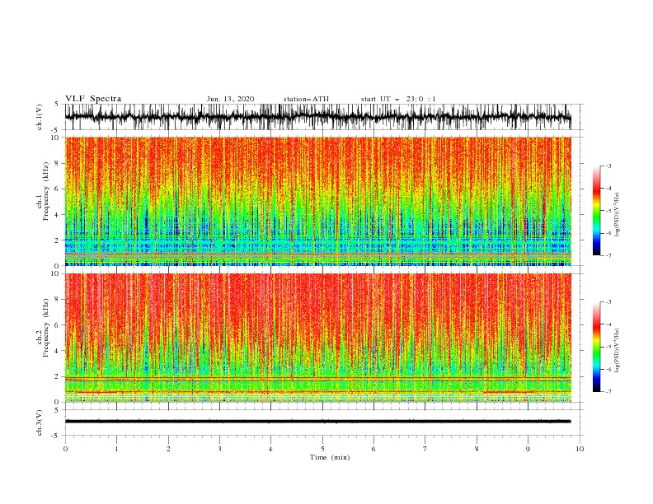Click the ch.3 waveform trace panel
Image resolution: width=653 pixels, height=504 pixels.
click(323, 422)
